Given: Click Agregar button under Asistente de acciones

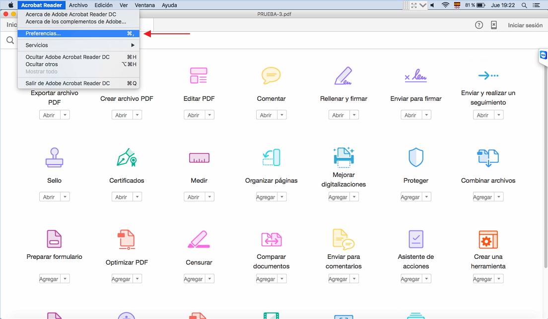Looking at the screenshot, I should [x=411, y=278].
